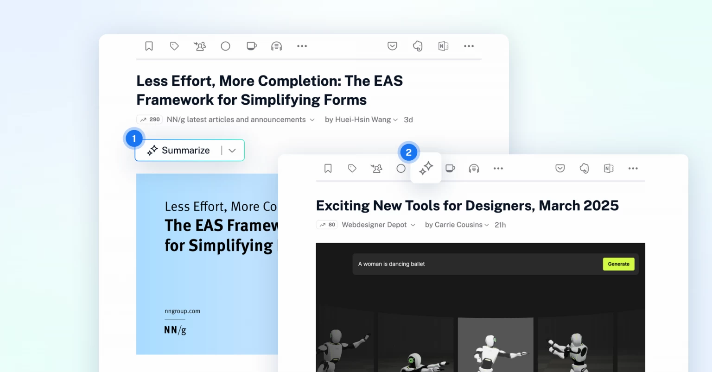The height and width of the screenshot is (372, 712).
Task: Mark article as read using the circle toggle
Action: tap(226, 46)
